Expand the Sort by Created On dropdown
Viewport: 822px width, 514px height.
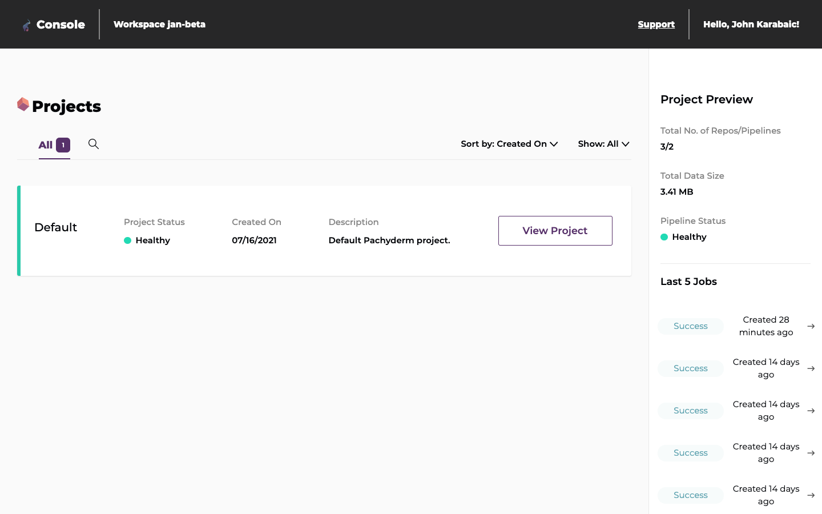[509, 144]
